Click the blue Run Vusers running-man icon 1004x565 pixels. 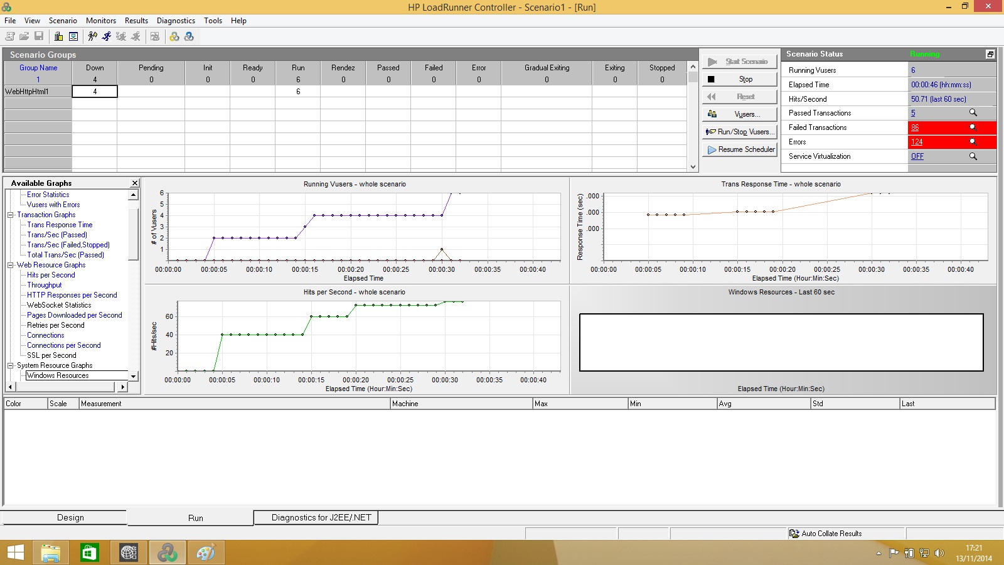[x=107, y=36]
